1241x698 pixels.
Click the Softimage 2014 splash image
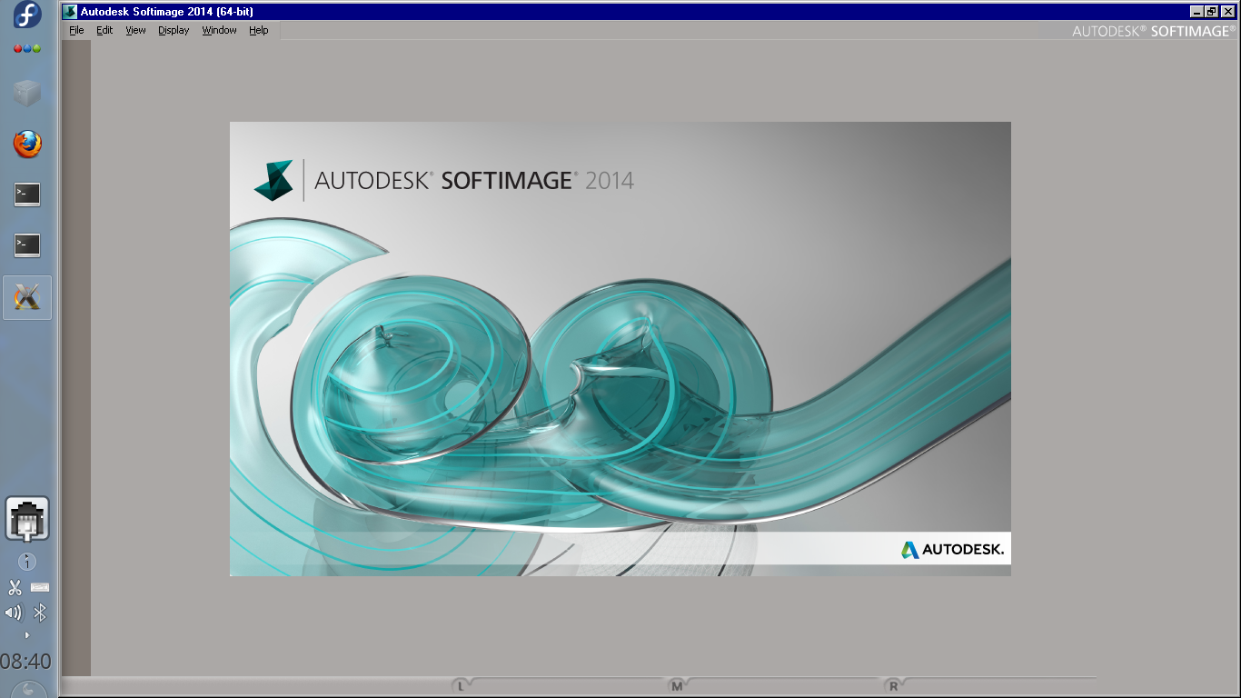[620, 349]
